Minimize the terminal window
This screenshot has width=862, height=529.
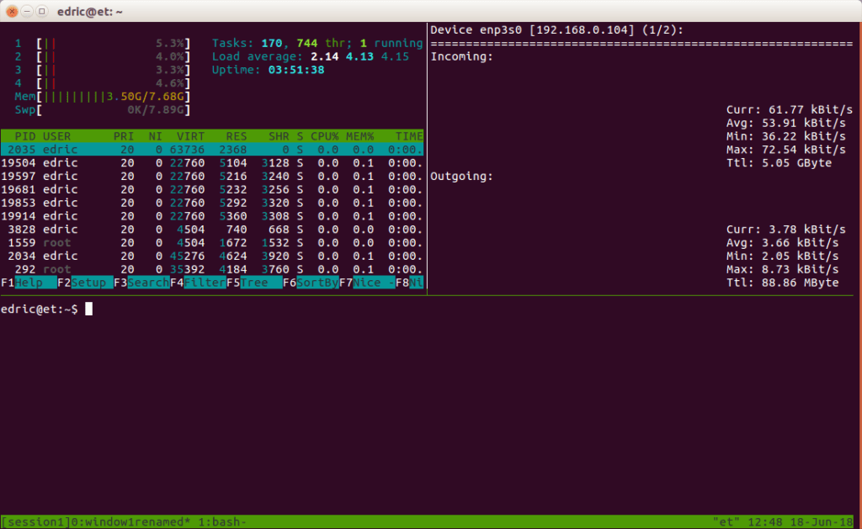click(x=26, y=11)
